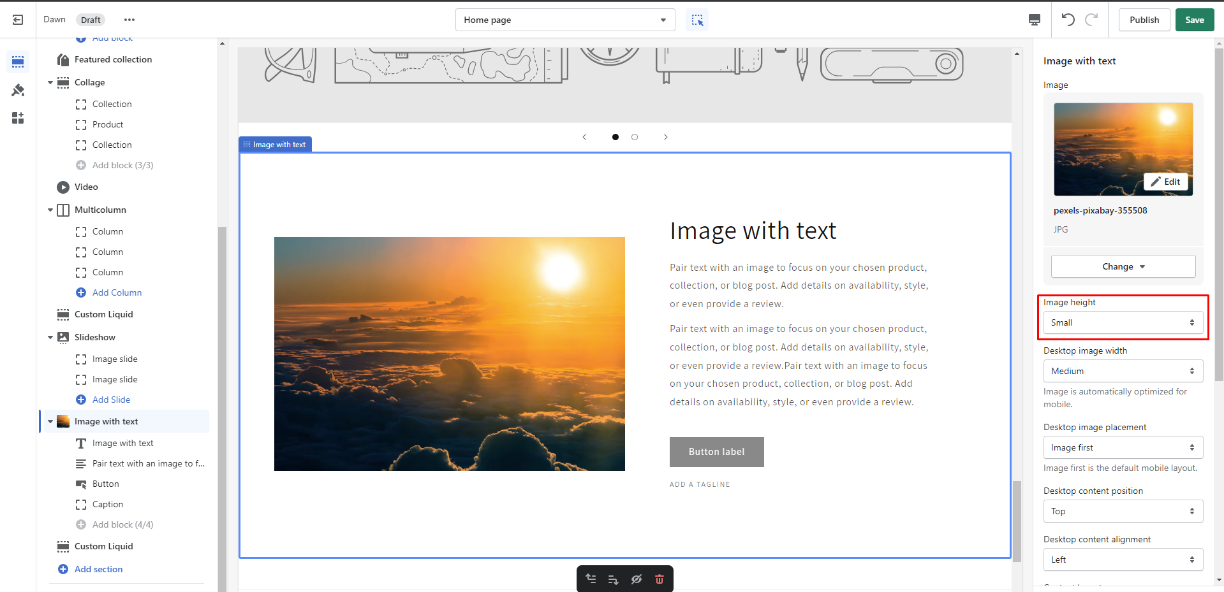Screen dimensions: 1224x592
Task: Select the Image with text heading block
Action: (x=124, y=443)
